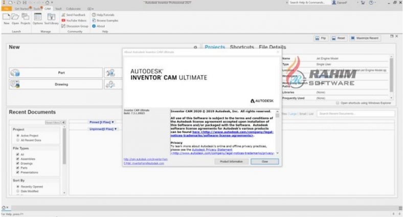Toggle the Assemblies checkbox
This screenshot has height=217, width=403.
click(x=18, y=159)
